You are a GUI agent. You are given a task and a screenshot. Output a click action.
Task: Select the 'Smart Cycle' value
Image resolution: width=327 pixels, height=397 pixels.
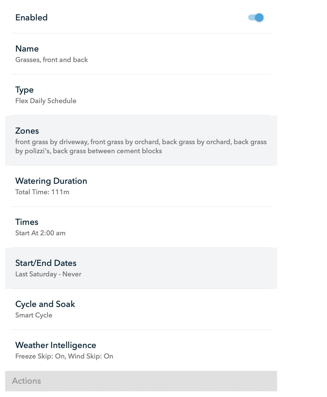tap(34, 315)
